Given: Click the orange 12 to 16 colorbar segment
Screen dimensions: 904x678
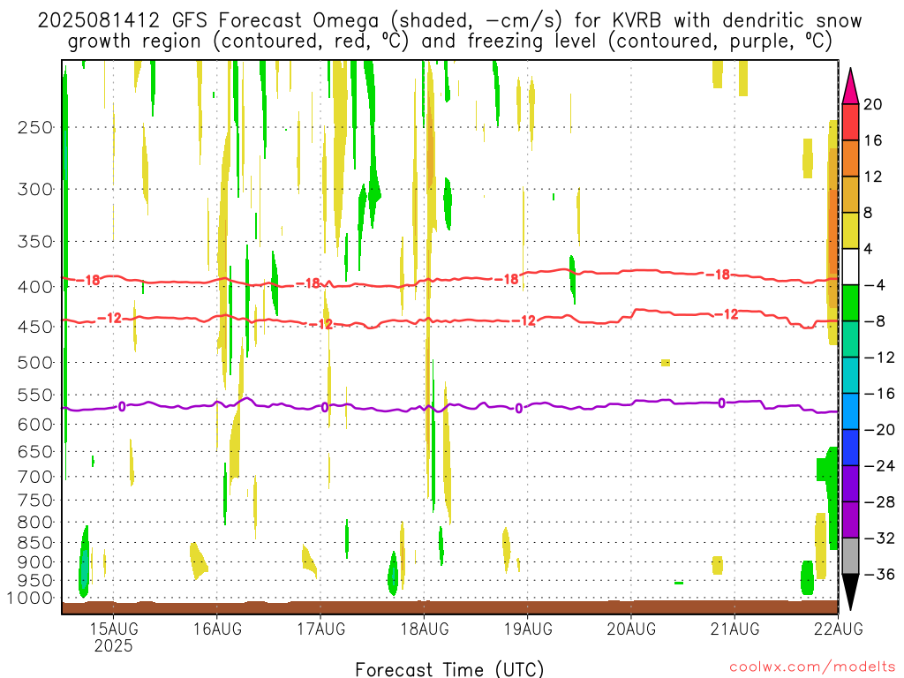Looking at the screenshot, I should tap(850, 159).
